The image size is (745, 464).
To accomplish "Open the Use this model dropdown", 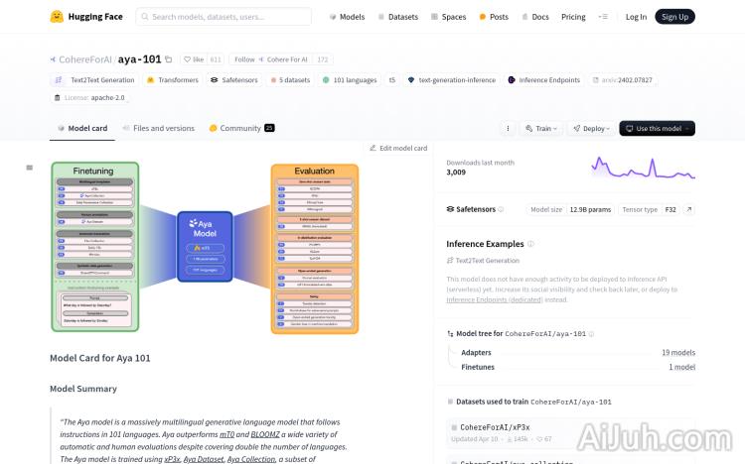I will (657, 128).
